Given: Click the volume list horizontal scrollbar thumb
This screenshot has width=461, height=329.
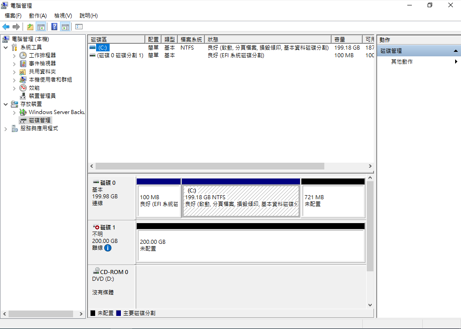Looking at the screenshot, I should click(x=210, y=166).
